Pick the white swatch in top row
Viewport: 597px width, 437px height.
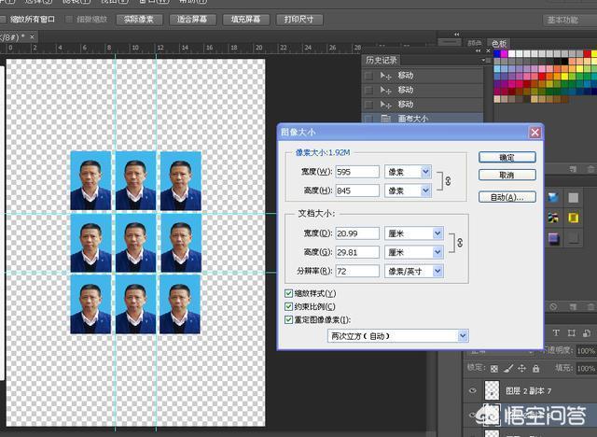(x=512, y=54)
